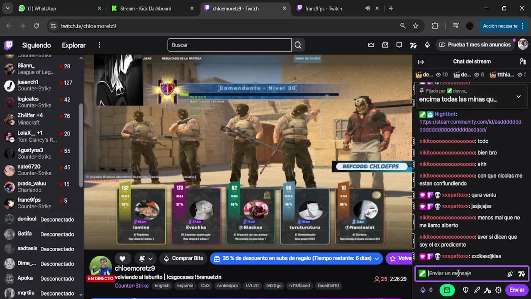Viewport: 531px width, 299px height.
Task: Open the chat community users icon
Action: point(523,61)
